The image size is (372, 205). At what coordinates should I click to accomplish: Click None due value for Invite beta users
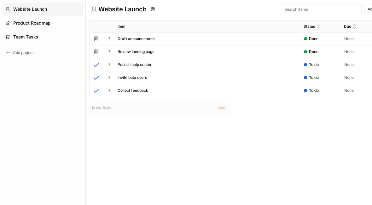coord(349,78)
